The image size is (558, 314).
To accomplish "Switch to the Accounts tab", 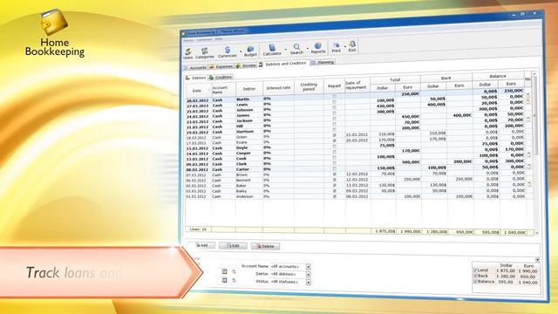I will pos(195,67).
